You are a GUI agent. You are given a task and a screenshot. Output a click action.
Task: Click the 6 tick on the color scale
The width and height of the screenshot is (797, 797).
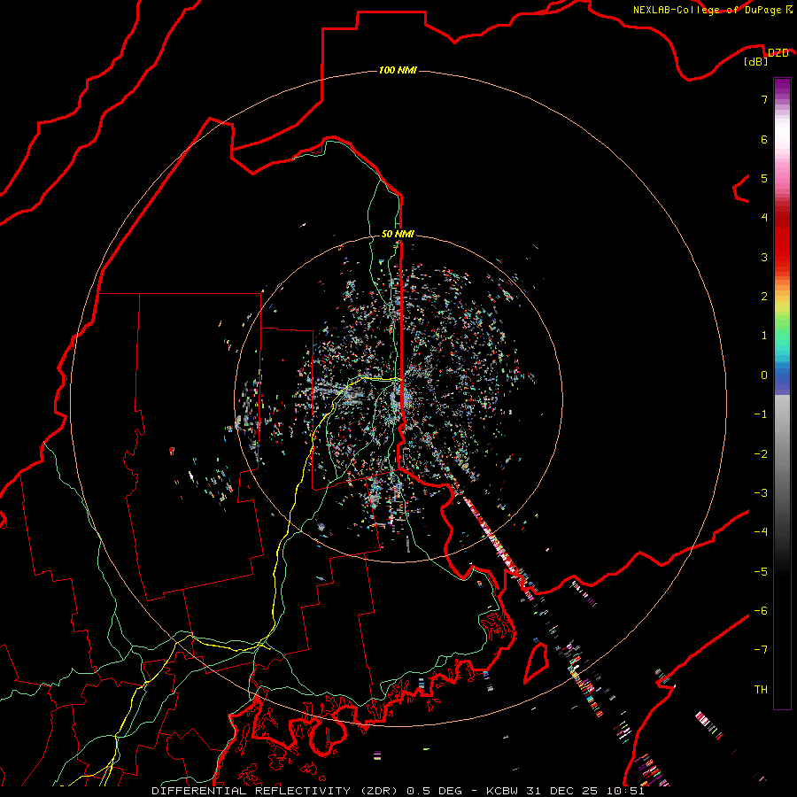pyautogui.click(x=764, y=139)
